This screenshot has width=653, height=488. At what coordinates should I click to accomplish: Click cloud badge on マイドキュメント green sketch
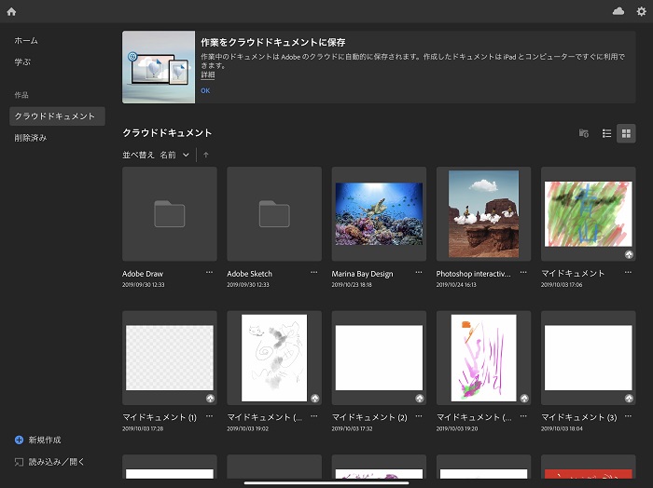pos(629,255)
